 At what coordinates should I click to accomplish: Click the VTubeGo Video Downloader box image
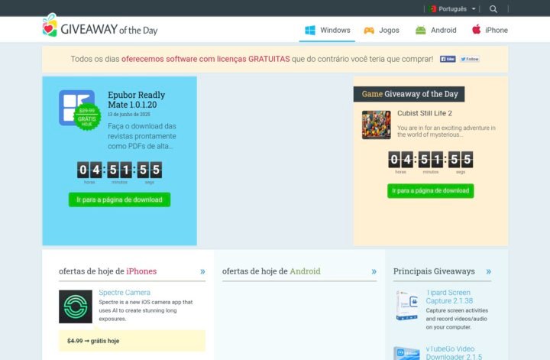click(x=407, y=353)
